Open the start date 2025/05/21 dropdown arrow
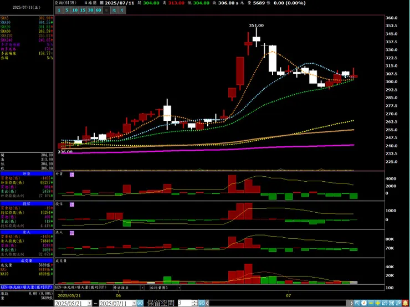This screenshot has width=410, height=307. pyautogui.click(x=89, y=303)
